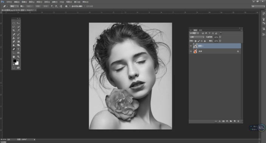Open the layer blend mode dropdown

pyautogui.click(x=197, y=37)
